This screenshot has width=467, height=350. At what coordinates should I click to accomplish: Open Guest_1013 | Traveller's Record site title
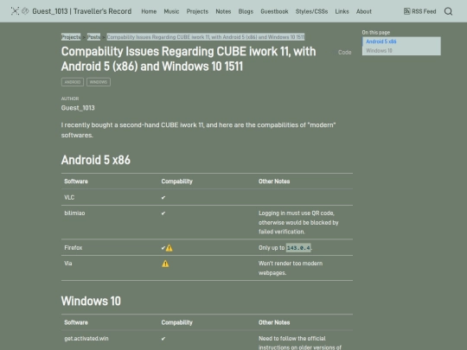tap(82, 11)
